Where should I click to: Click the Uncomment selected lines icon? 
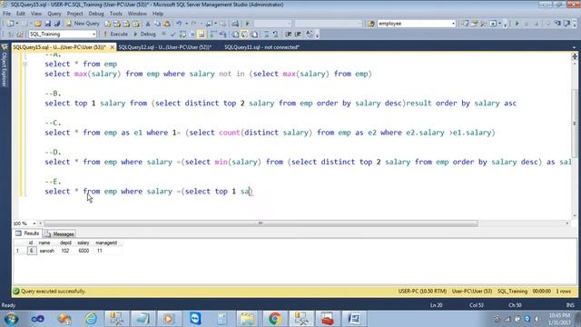pos(275,35)
